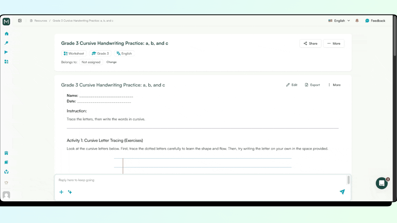Click the breadcrumb current worksheet title
Image resolution: width=397 pixels, height=223 pixels.
coord(83,21)
